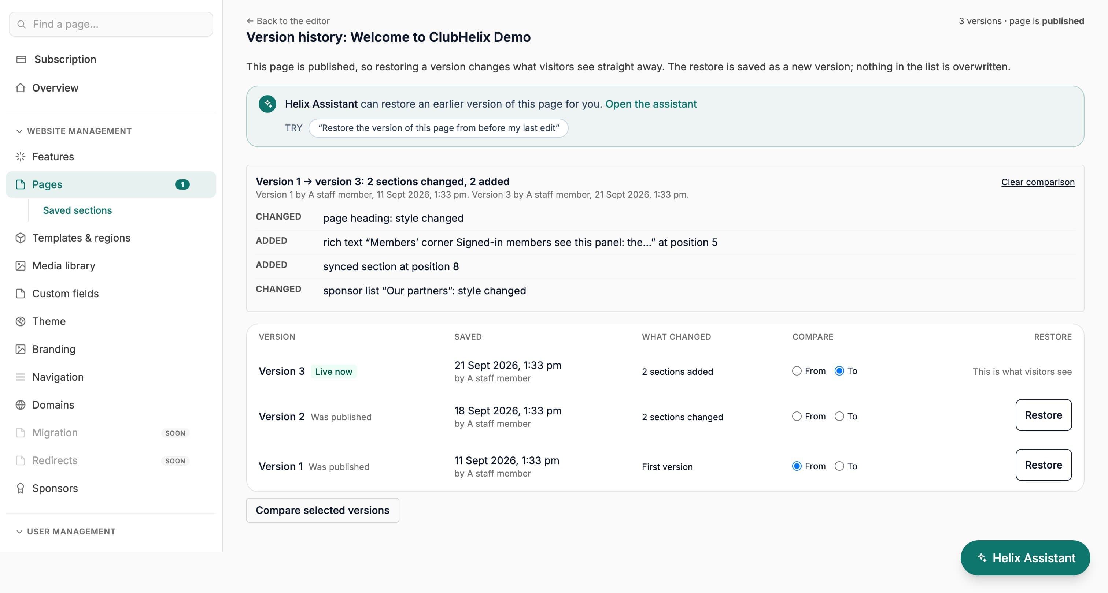Viewport: 1108px width, 593px height.
Task: Focus the Find a page search field
Action: point(111,24)
